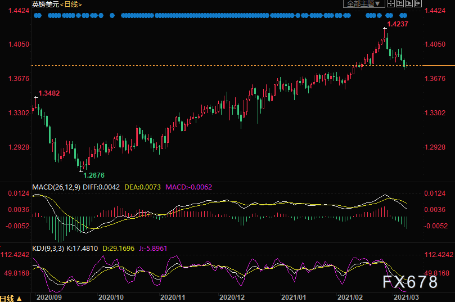Click the DEA:0.0073 value

click(x=142, y=187)
